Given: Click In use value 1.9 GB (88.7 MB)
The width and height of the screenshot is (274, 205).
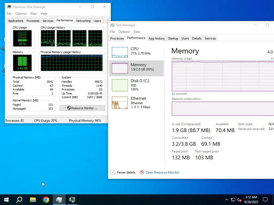Looking at the screenshot, I should click(x=191, y=130).
